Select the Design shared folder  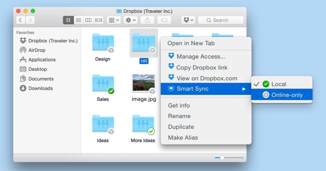[103, 42]
